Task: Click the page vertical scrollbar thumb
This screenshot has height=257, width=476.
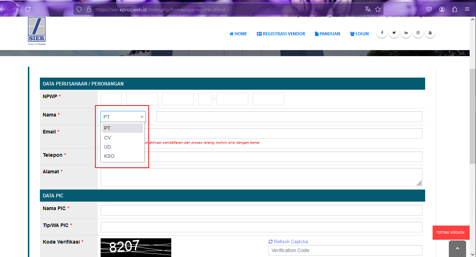Action: pos(473,116)
